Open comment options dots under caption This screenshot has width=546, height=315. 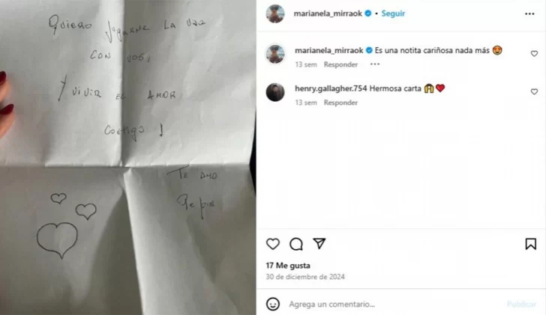[375, 64]
